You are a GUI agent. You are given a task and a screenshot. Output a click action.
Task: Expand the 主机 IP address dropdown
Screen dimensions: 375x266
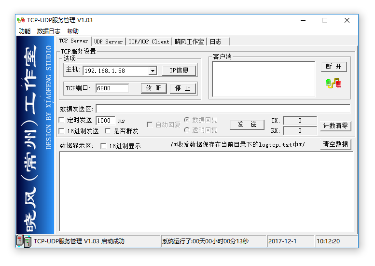point(153,71)
